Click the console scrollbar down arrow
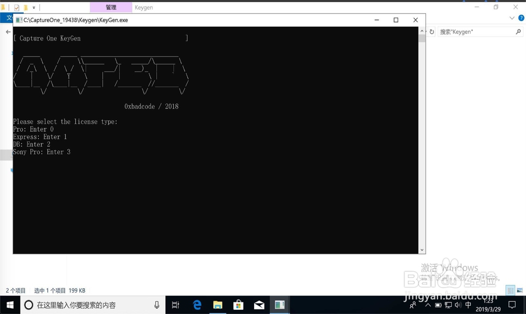Viewport: 526px width, 314px height. [422, 250]
